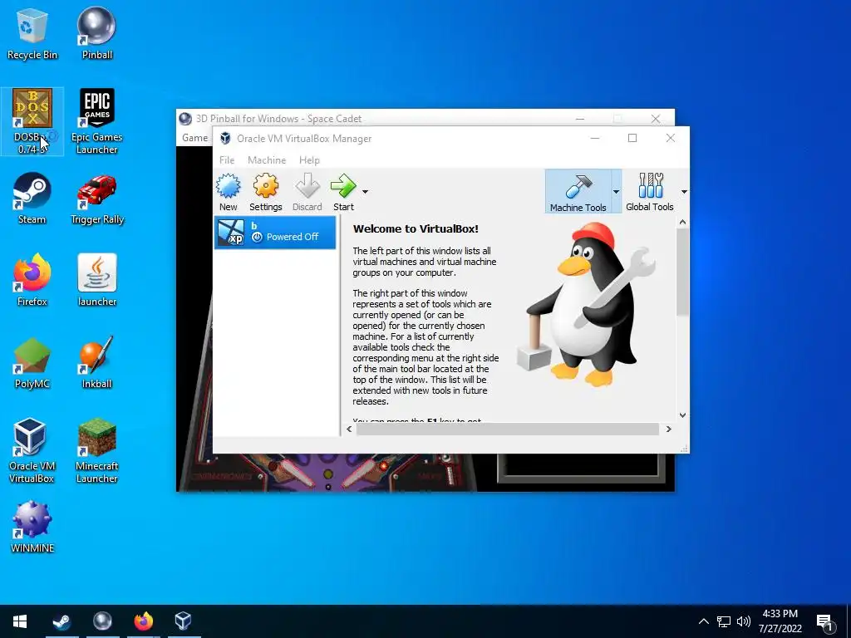Image resolution: width=851 pixels, height=638 pixels.
Task: Open the File menu in VirtualBox
Action: pos(227,160)
